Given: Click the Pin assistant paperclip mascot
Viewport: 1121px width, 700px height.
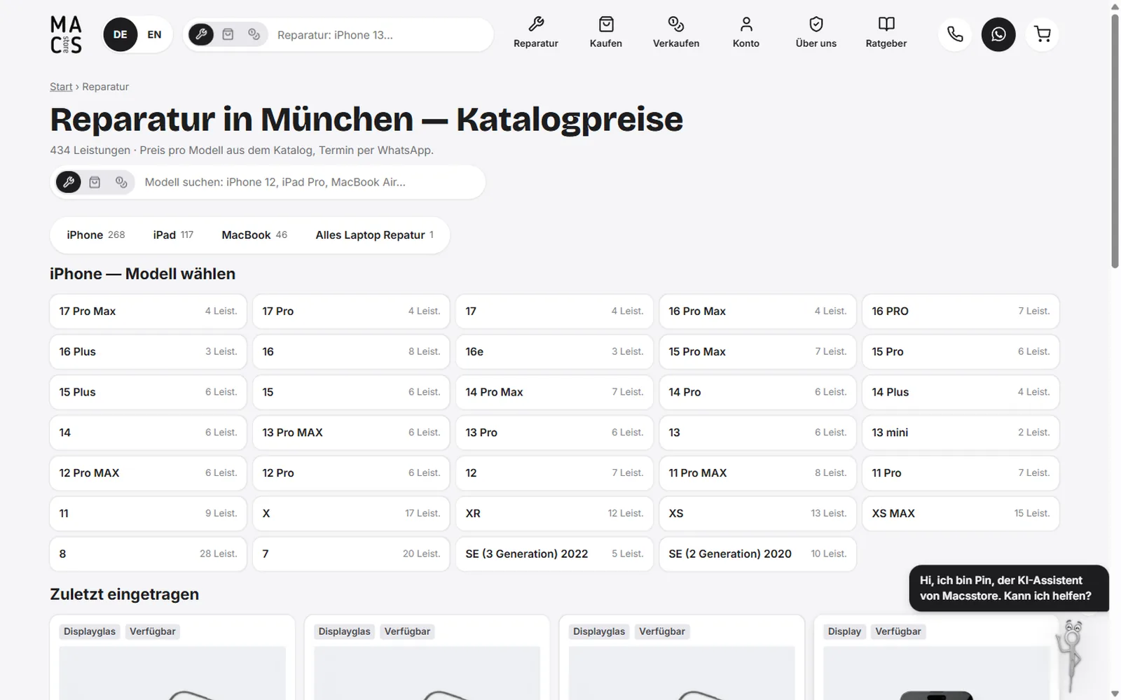Looking at the screenshot, I should 1071,654.
